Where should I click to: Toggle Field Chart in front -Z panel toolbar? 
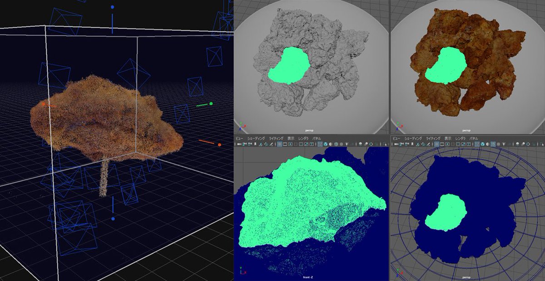click(x=301, y=144)
